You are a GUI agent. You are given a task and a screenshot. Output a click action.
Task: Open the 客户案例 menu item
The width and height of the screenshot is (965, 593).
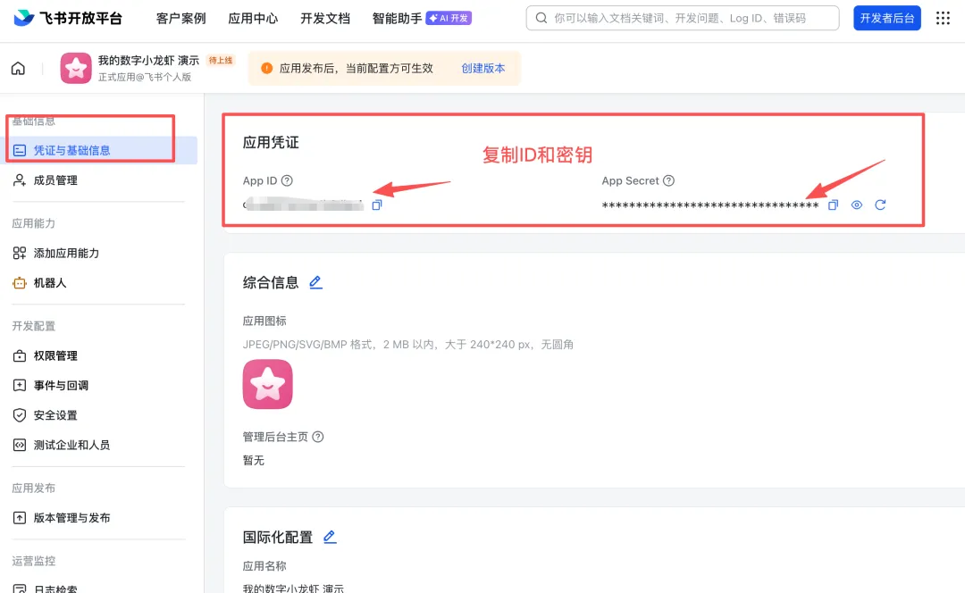point(180,19)
